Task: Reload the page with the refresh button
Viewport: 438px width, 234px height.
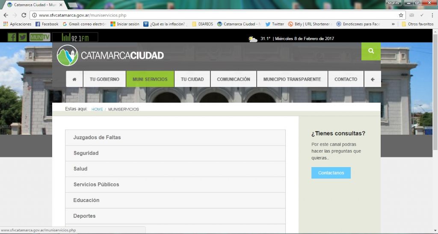Action: 24,15
